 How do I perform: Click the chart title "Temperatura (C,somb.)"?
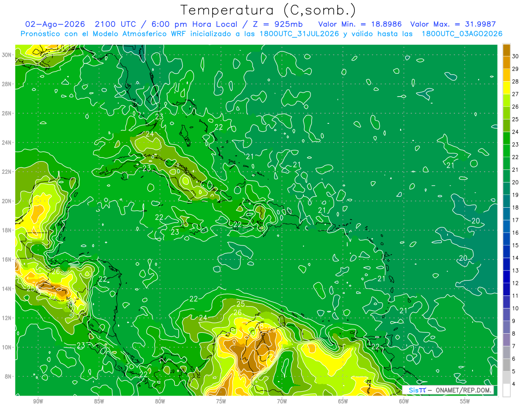click(268, 10)
